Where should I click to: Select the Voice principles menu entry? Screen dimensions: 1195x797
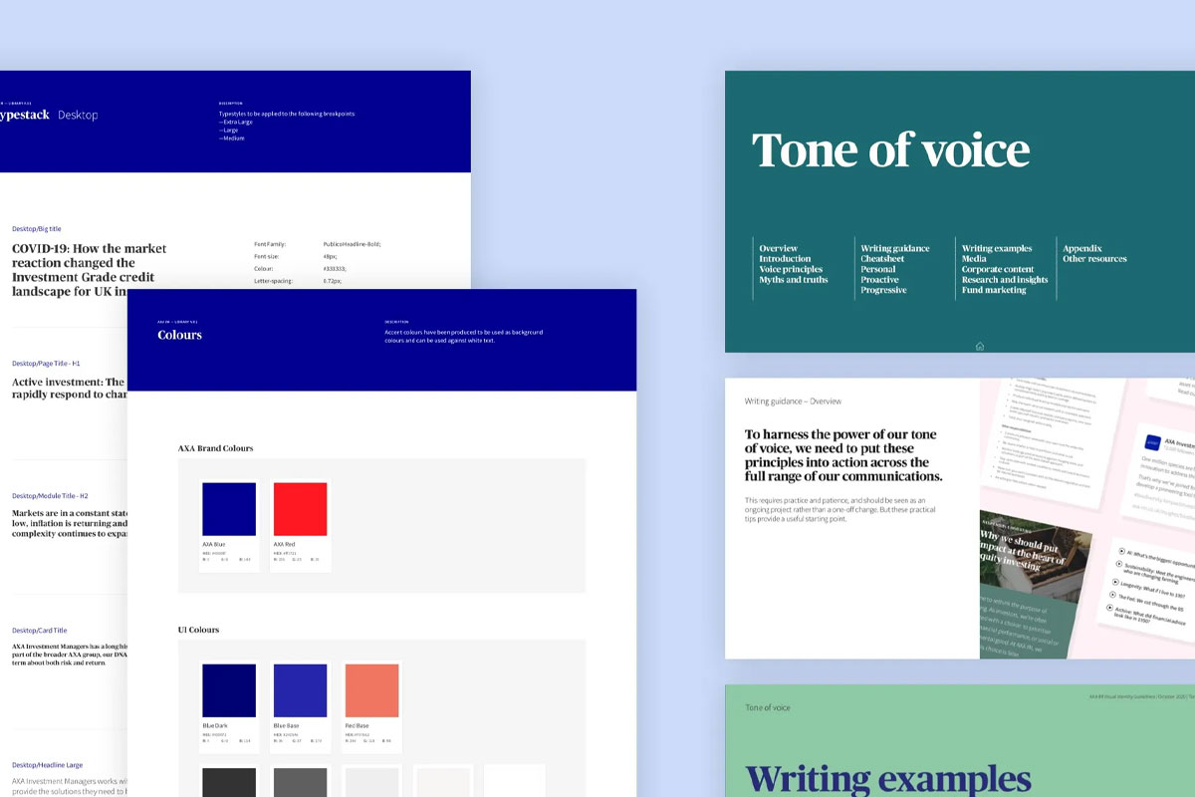[791, 269]
